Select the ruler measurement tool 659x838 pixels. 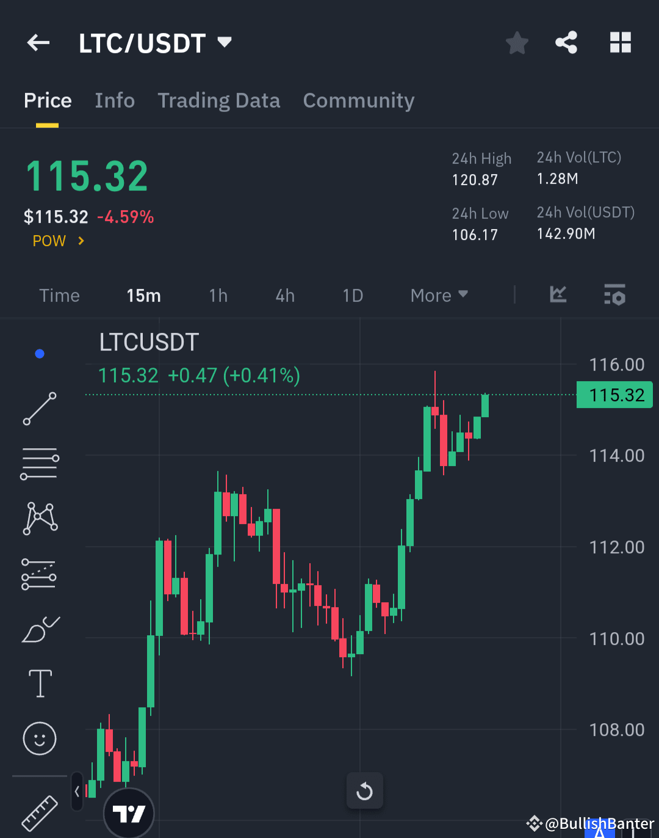coord(40,812)
